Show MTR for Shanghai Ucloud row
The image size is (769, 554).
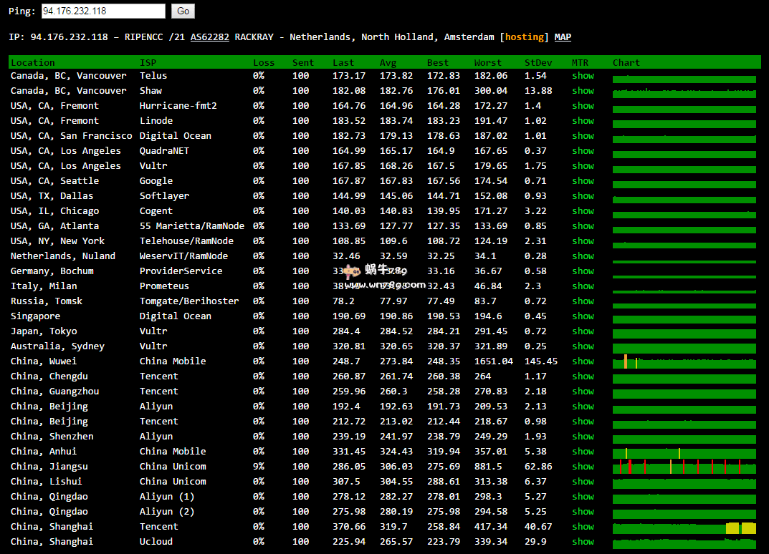(583, 542)
